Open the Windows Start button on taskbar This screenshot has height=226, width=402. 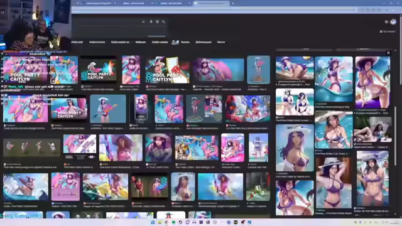coord(153,222)
